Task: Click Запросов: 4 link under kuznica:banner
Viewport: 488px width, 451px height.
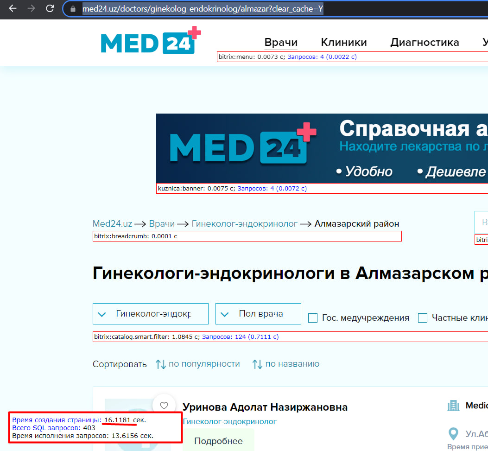Action: 273,188
